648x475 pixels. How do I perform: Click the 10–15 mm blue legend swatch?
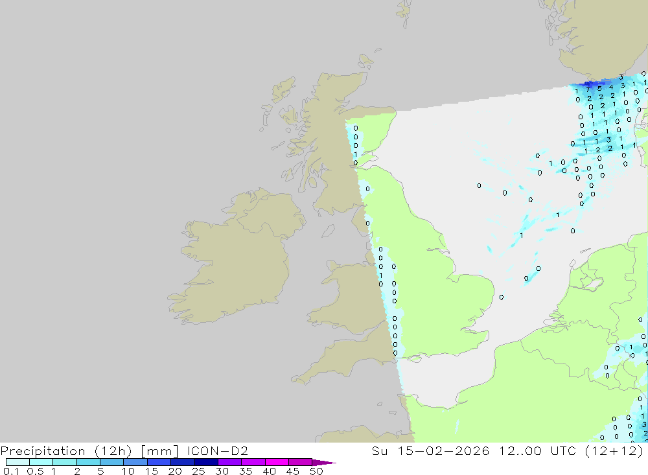pos(135,462)
